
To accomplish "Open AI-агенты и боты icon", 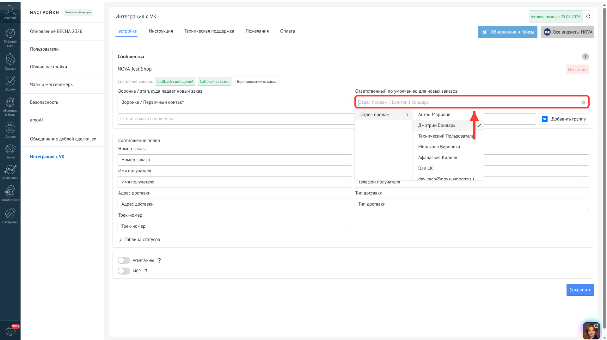I will 10,107.
